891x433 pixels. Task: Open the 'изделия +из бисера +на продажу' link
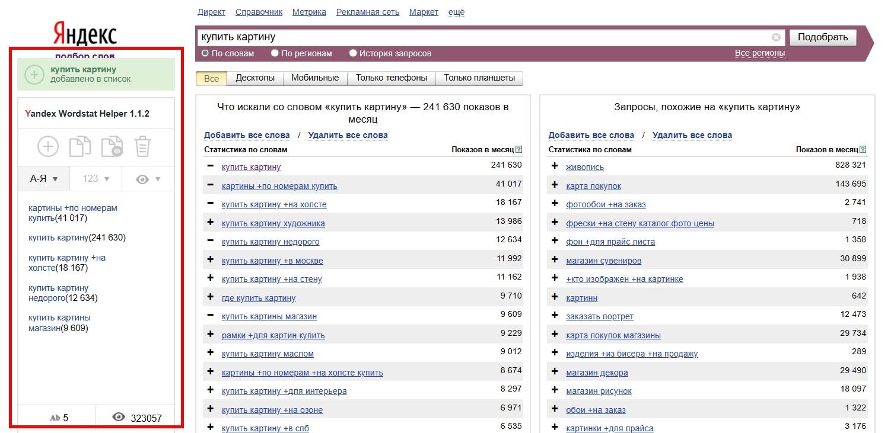632,354
